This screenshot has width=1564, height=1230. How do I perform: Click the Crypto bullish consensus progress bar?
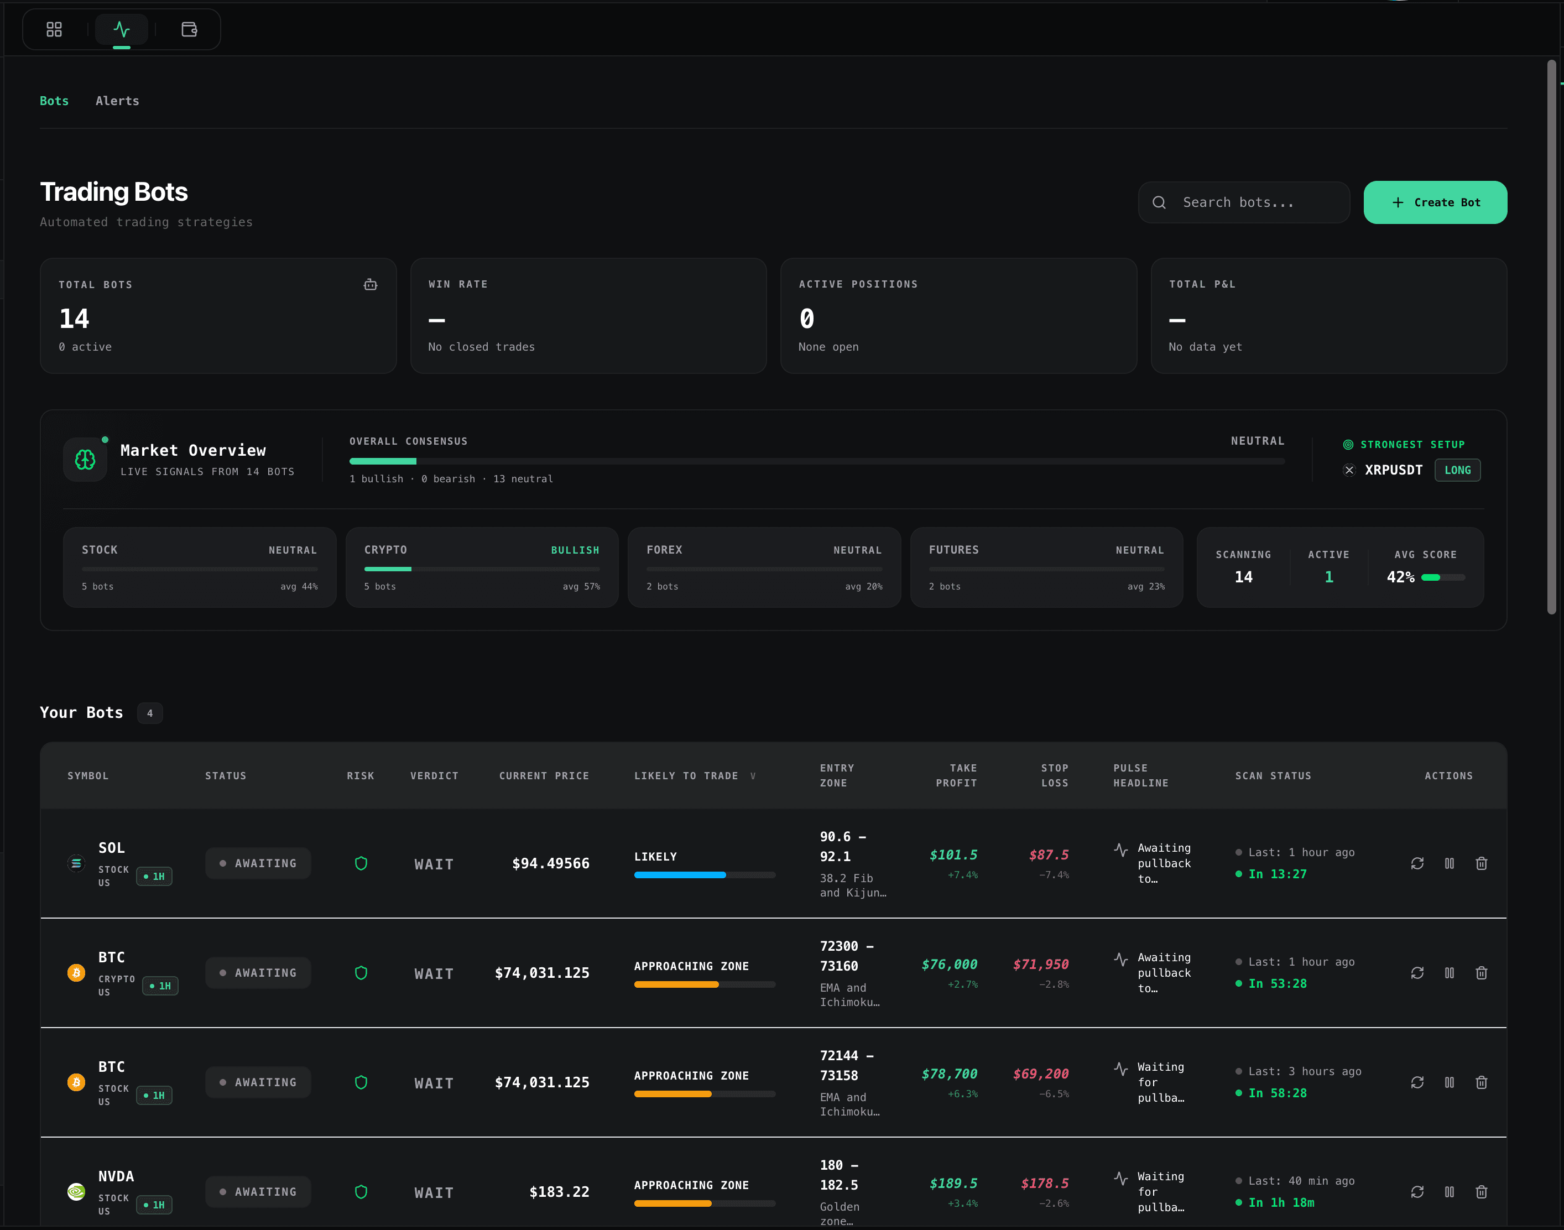tap(481, 569)
